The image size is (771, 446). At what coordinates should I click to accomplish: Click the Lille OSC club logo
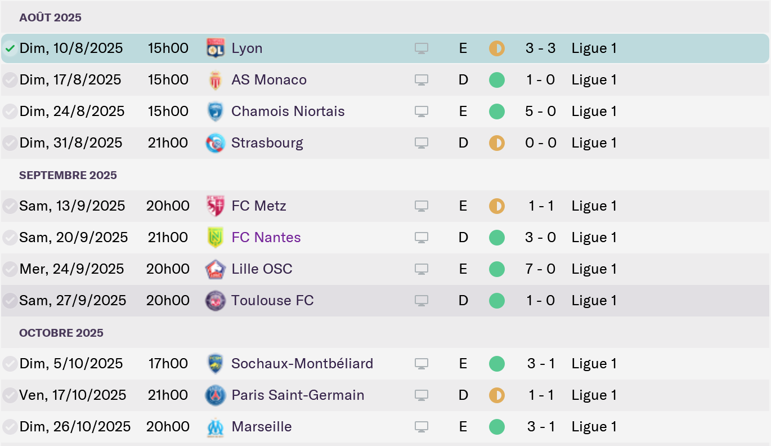(216, 269)
